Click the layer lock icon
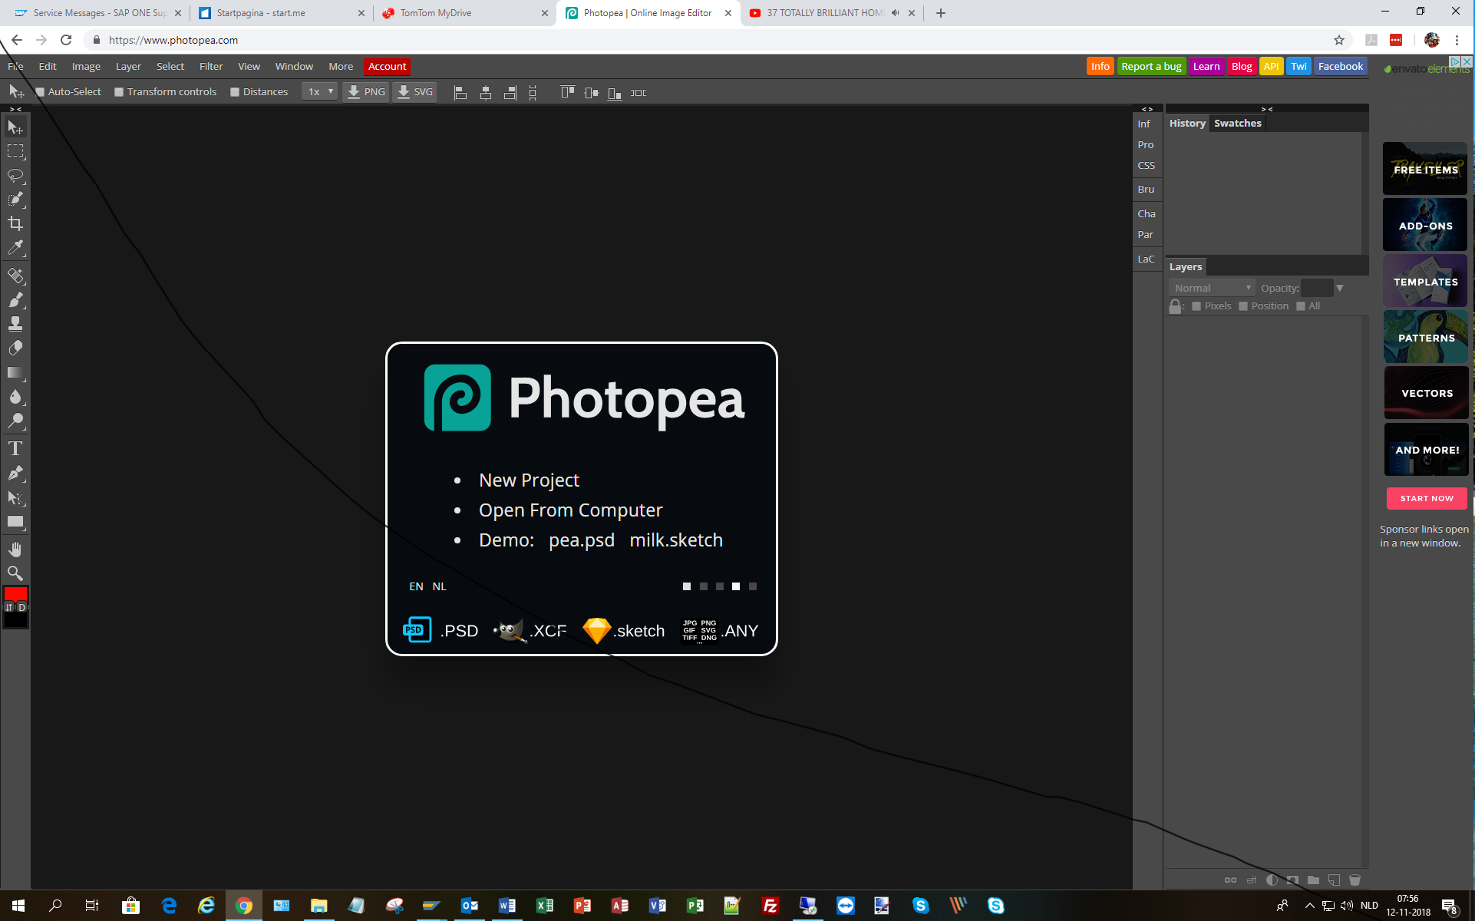Viewport: 1475px width, 921px height. pyautogui.click(x=1175, y=306)
